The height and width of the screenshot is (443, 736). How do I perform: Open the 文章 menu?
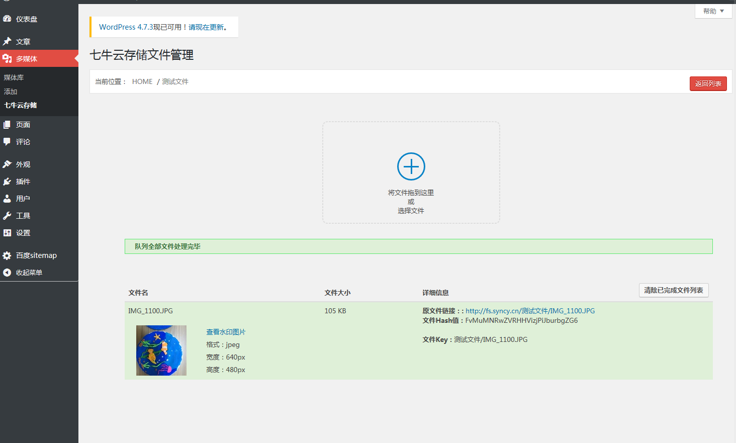coord(39,41)
